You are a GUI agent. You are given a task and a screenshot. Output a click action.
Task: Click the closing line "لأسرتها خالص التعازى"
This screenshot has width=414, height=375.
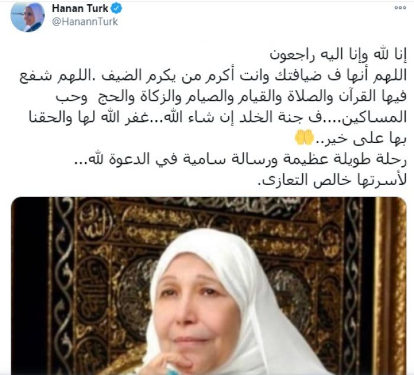pyautogui.click(x=332, y=180)
